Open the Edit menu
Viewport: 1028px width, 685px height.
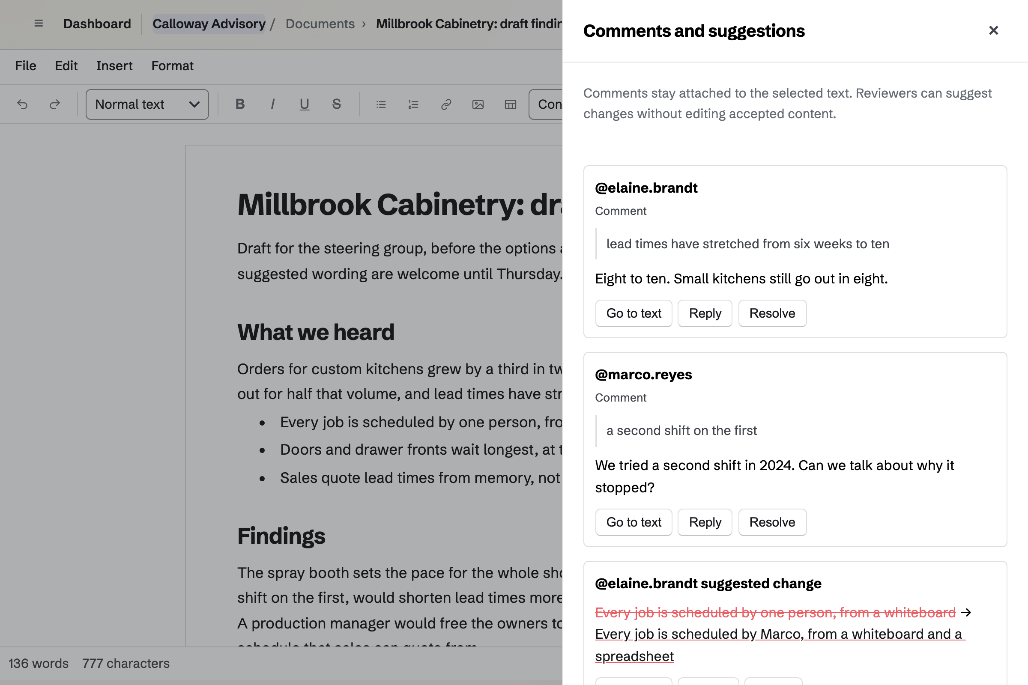point(66,66)
